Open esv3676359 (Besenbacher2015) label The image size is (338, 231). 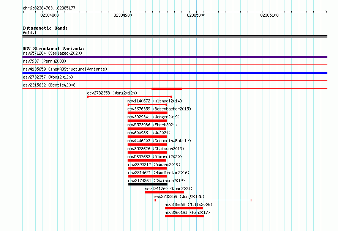pyautogui.click(x=159, y=109)
